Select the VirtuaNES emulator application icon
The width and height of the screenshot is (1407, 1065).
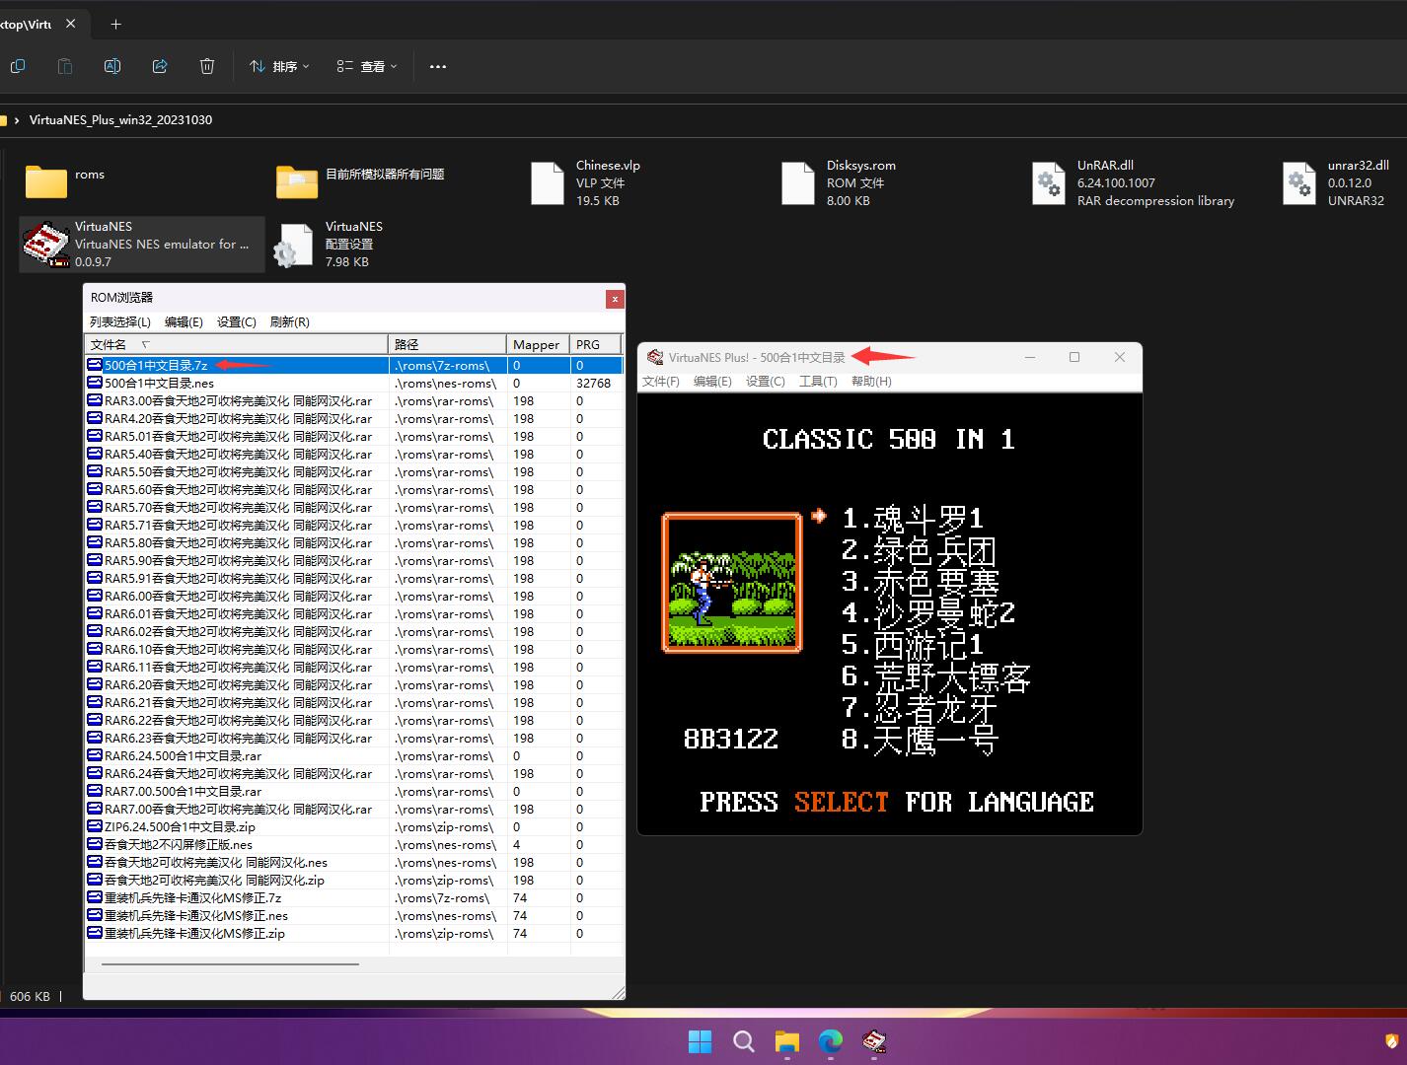[x=45, y=245]
